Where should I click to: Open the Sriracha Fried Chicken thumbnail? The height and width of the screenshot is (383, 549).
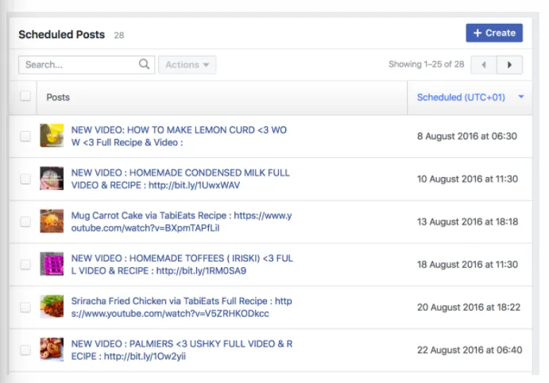[52, 307]
